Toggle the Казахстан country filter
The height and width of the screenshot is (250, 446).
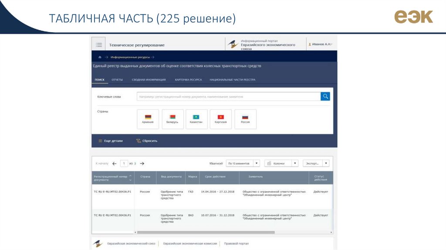coord(196,119)
